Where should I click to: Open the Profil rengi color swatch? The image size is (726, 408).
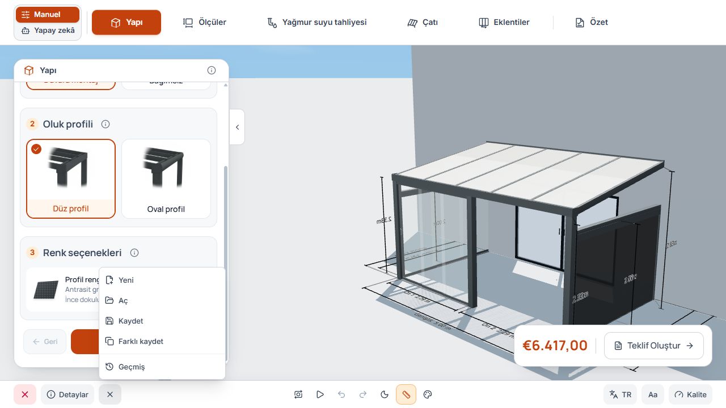[46, 290]
